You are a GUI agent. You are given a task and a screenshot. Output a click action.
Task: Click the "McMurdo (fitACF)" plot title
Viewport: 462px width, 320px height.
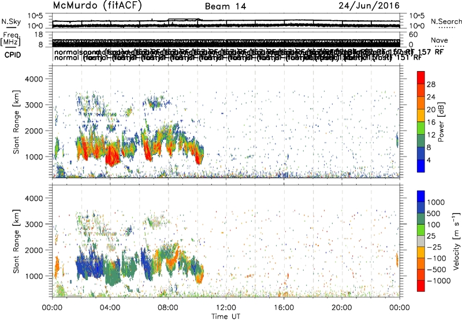coord(97,6)
